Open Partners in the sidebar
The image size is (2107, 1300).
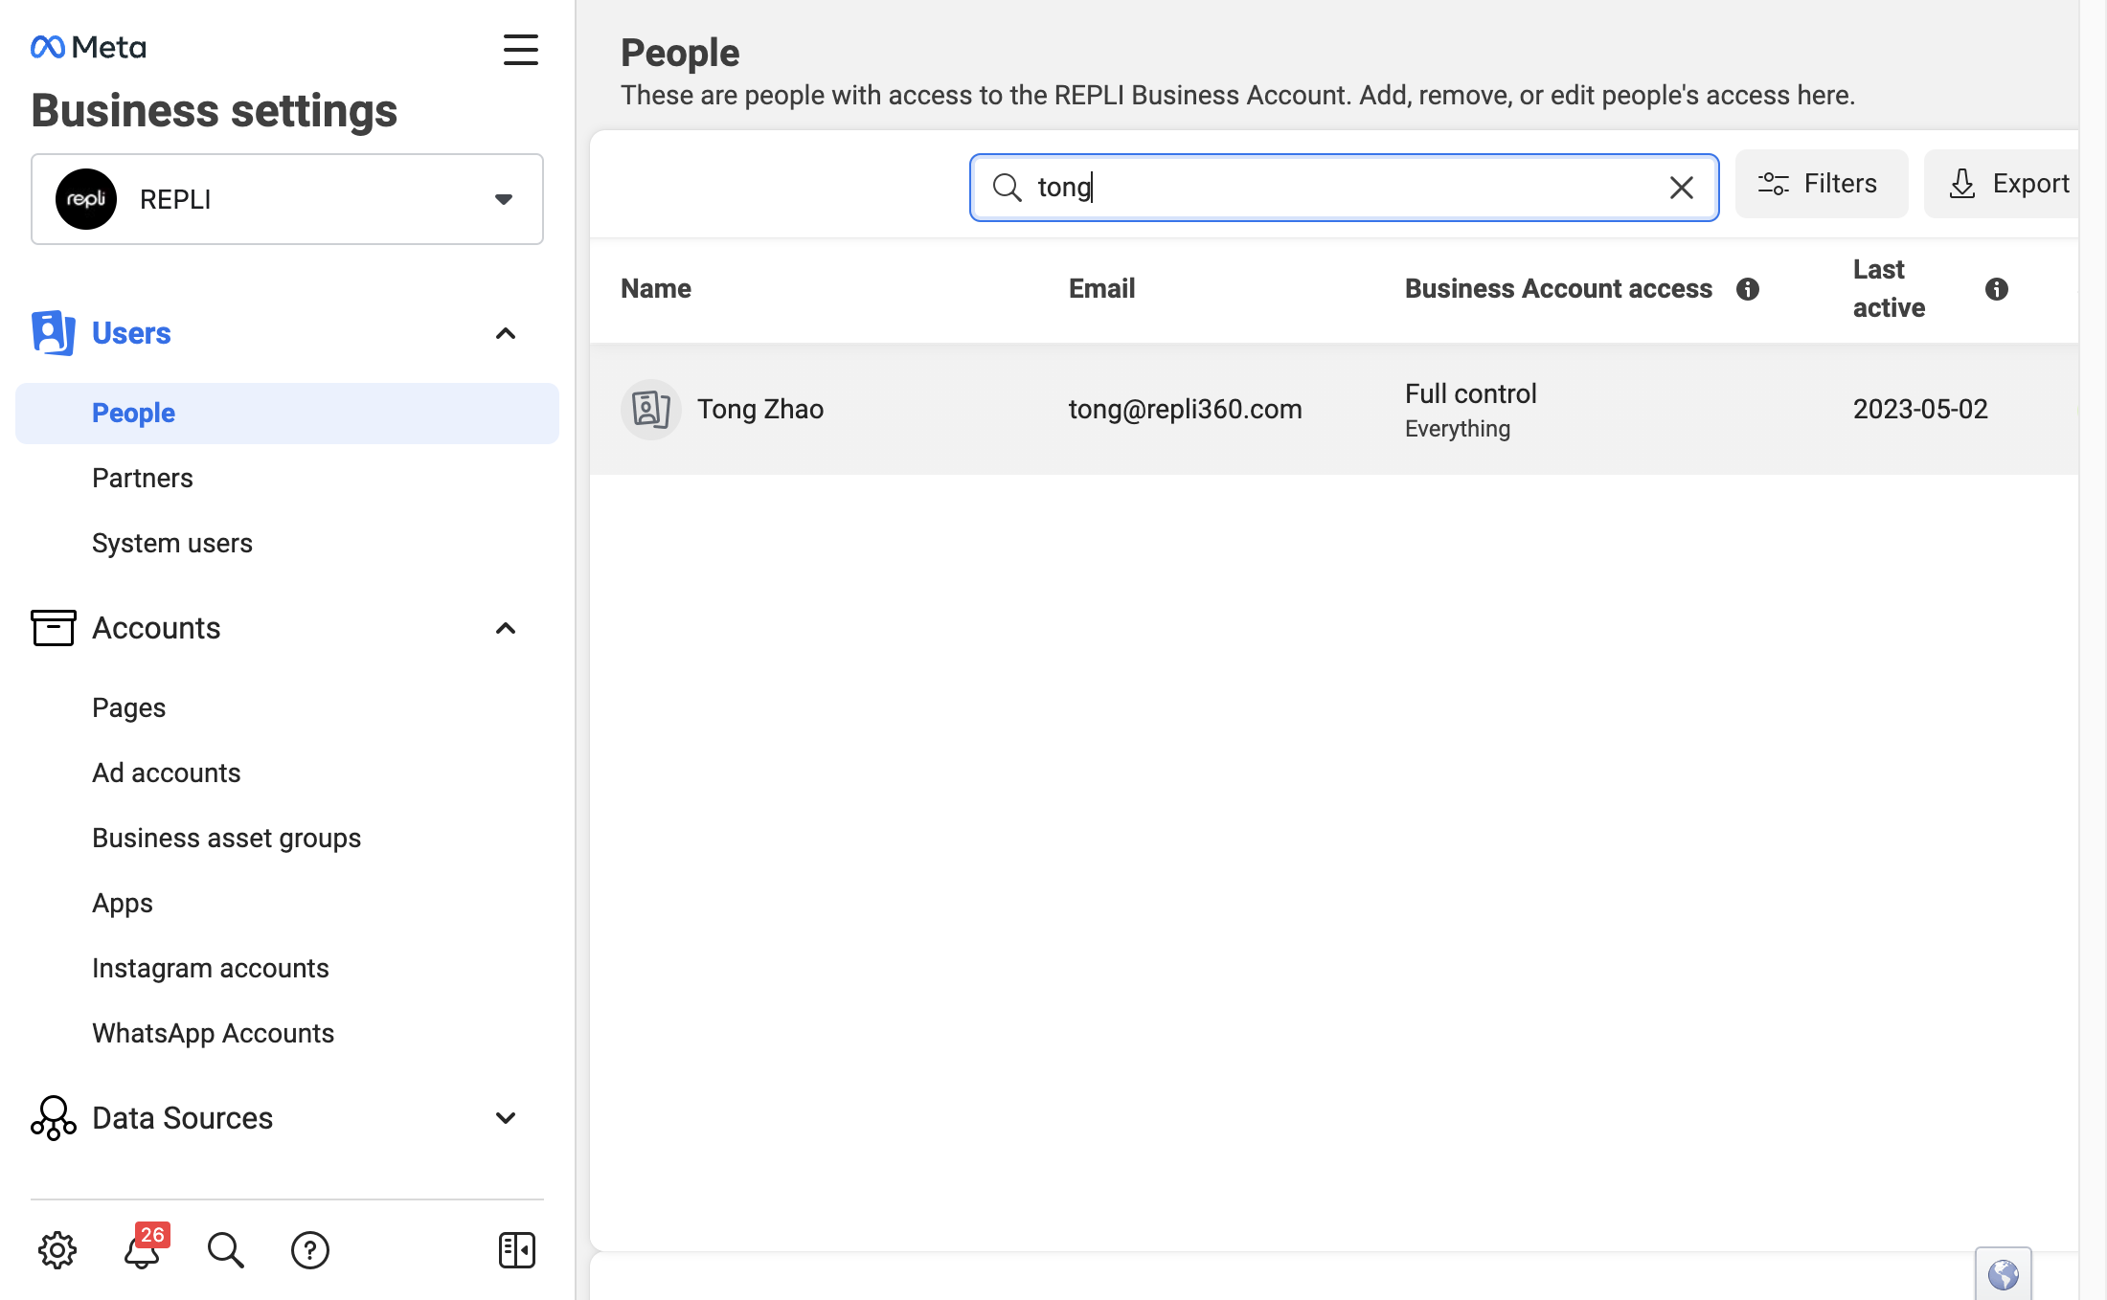coord(143,478)
